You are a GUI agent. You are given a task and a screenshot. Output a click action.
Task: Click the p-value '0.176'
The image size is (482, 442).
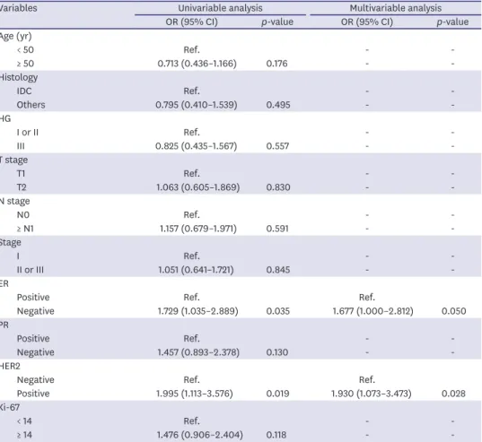click(x=277, y=64)
